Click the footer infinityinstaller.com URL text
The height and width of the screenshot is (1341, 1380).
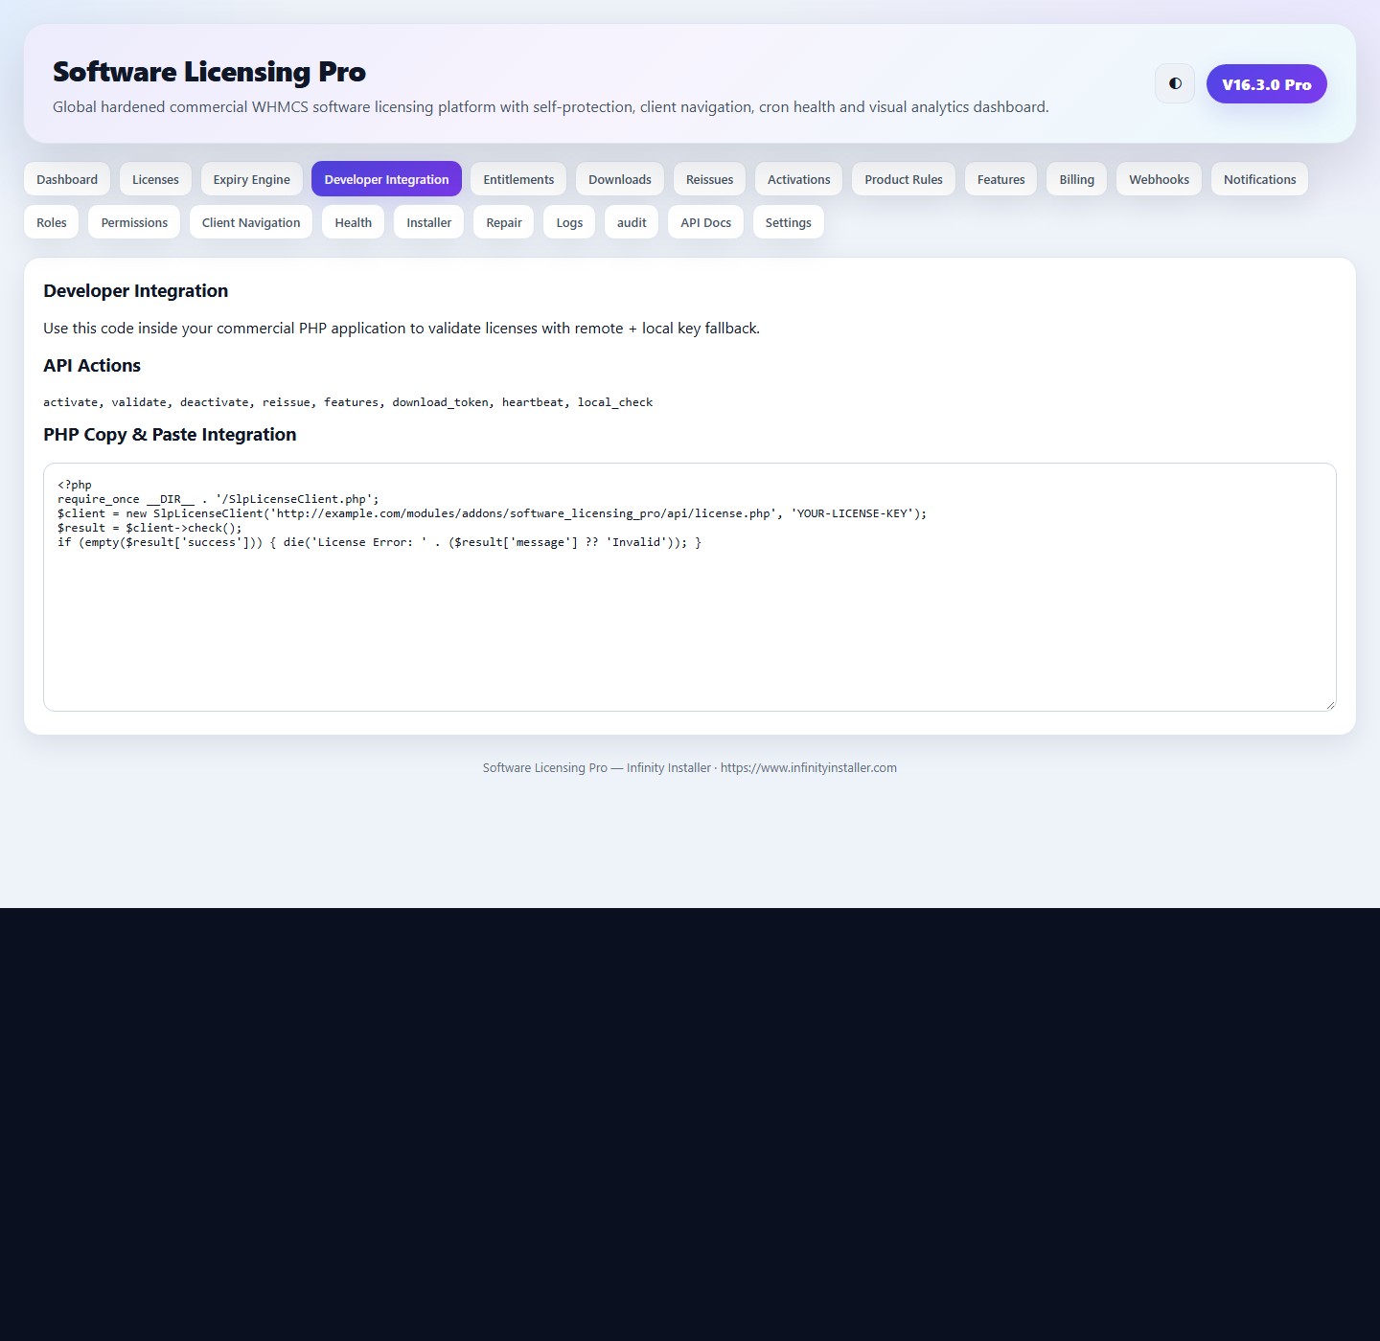[x=809, y=768]
